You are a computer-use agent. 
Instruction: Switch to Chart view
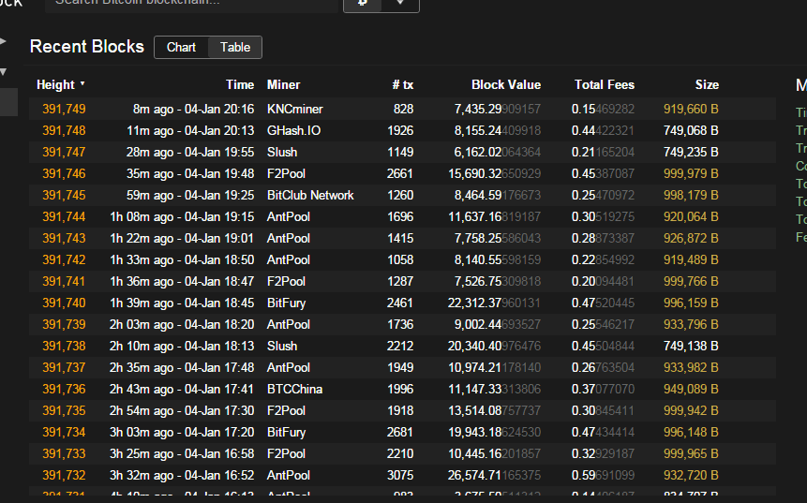(x=182, y=47)
